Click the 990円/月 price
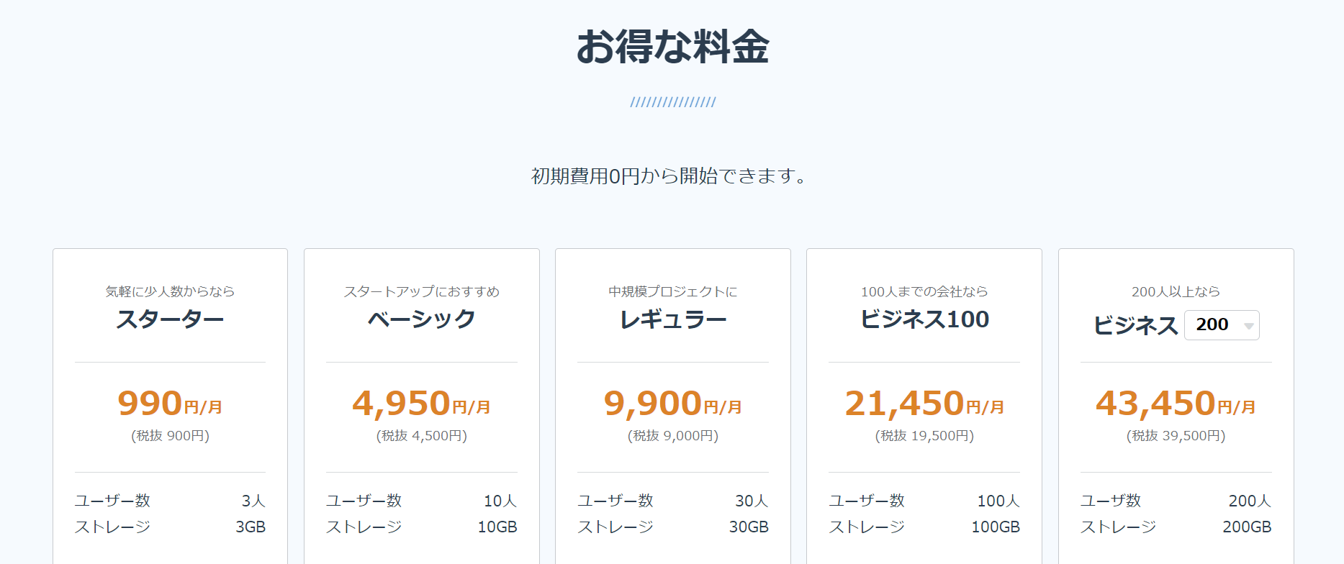1344x564 pixels. click(170, 404)
